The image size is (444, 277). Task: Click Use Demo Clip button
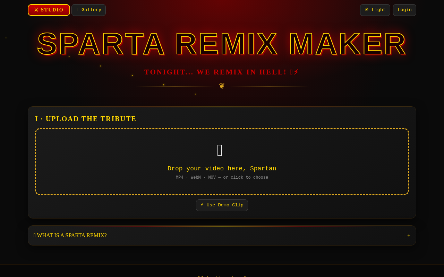point(222,205)
